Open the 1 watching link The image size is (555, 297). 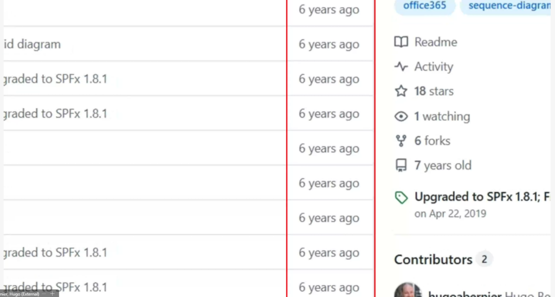442,116
